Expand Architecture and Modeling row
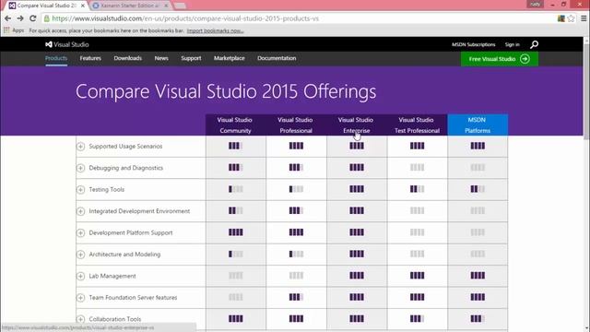The width and height of the screenshot is (590, 332). coord(80,255)
